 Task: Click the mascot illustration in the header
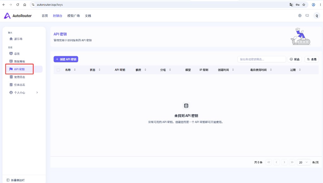(x=301, y=37)
